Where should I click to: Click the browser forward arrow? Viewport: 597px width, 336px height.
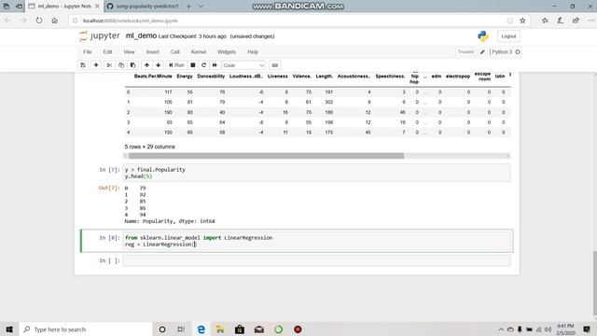click(23, 21)
